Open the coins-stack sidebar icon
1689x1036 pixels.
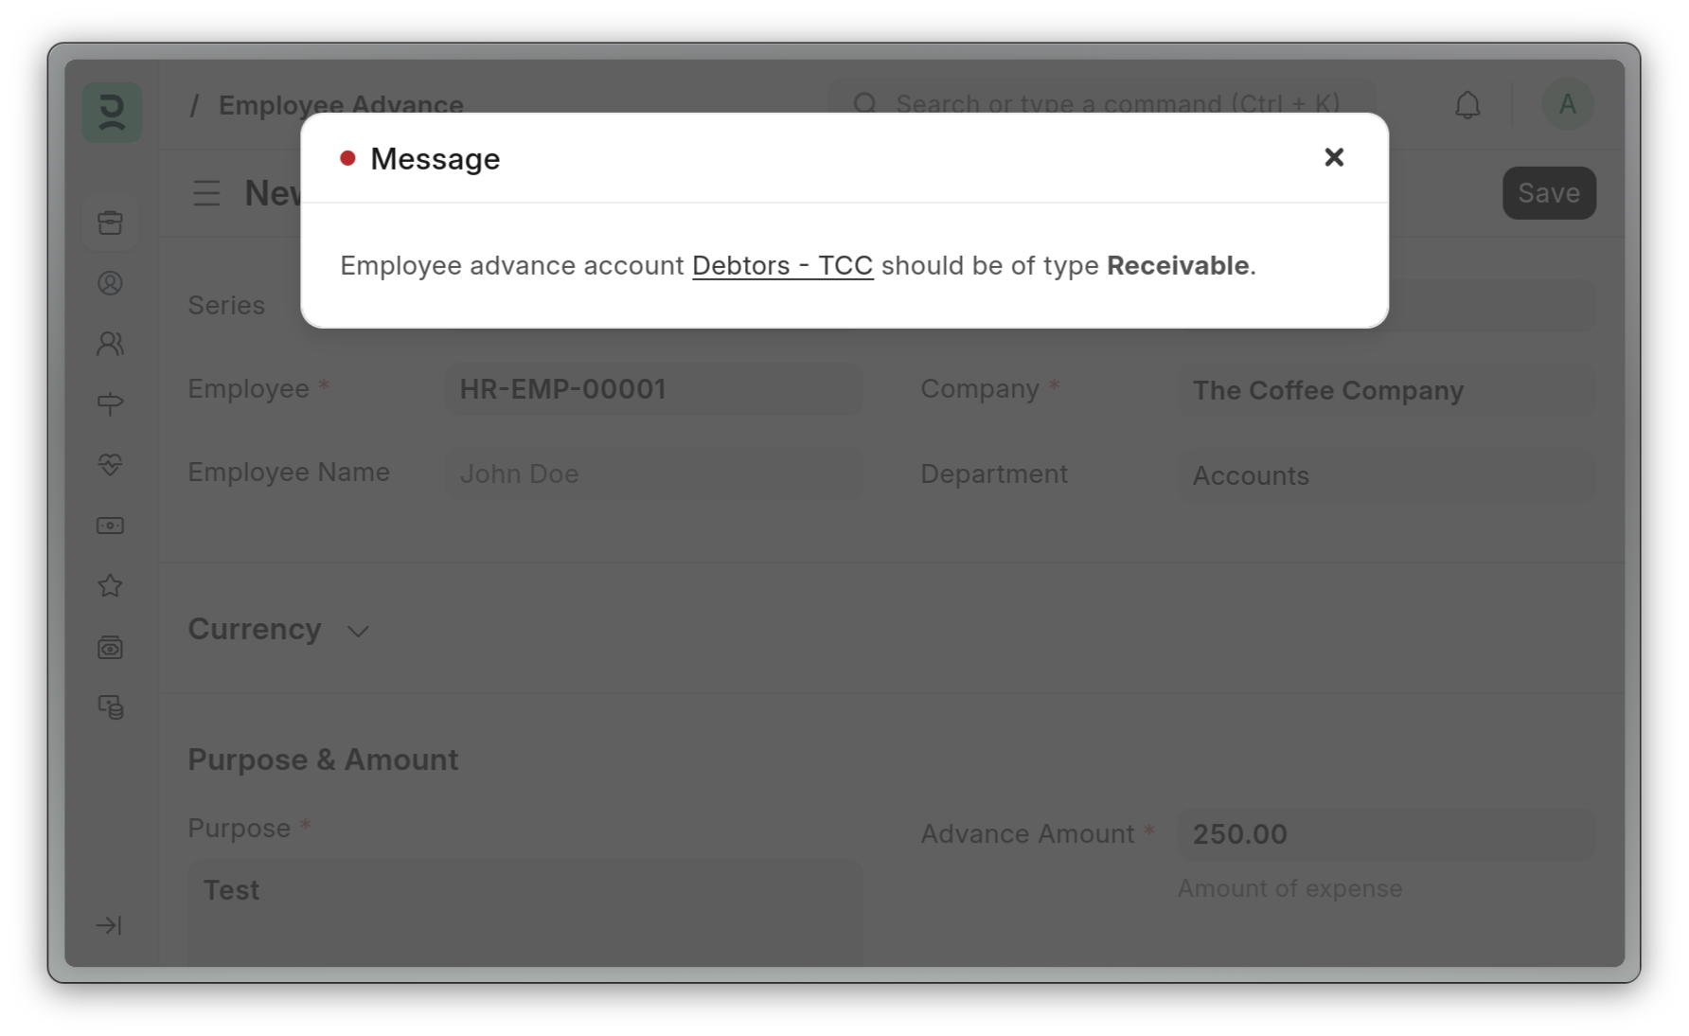tap(111, 707)
